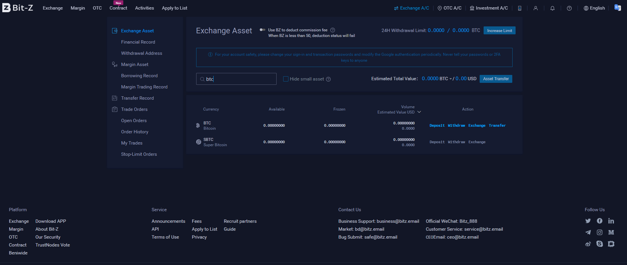Click Withdraw for BTC
The image size is (627, 265).
click(x=457, y=125)
